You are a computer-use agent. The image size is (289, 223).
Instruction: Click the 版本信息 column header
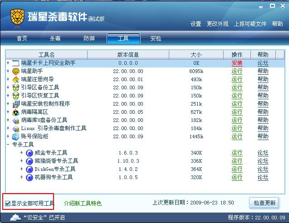point(128,54)
